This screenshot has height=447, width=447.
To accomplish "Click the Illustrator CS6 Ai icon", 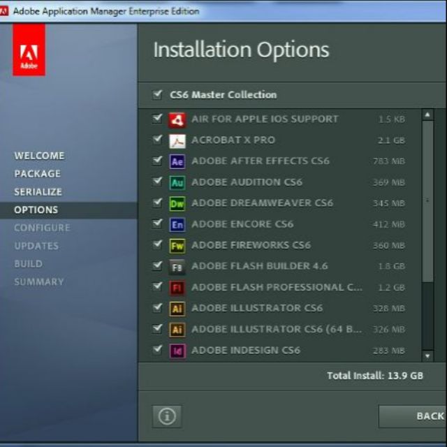I will (177, 309).
